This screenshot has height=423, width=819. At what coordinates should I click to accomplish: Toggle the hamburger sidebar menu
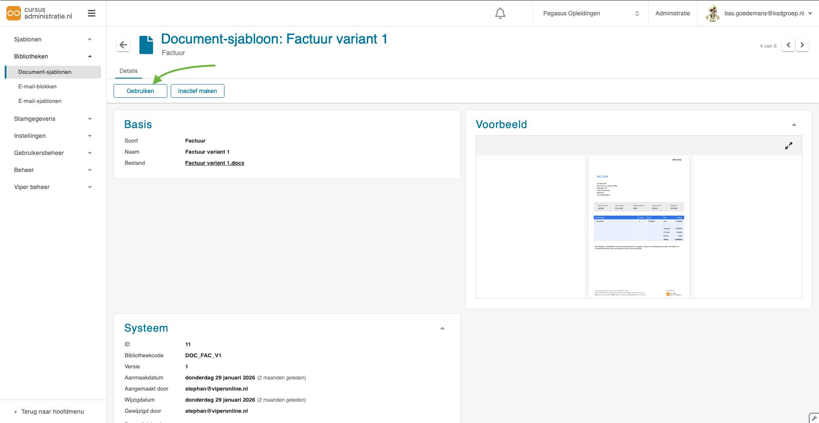pos(91,14)
